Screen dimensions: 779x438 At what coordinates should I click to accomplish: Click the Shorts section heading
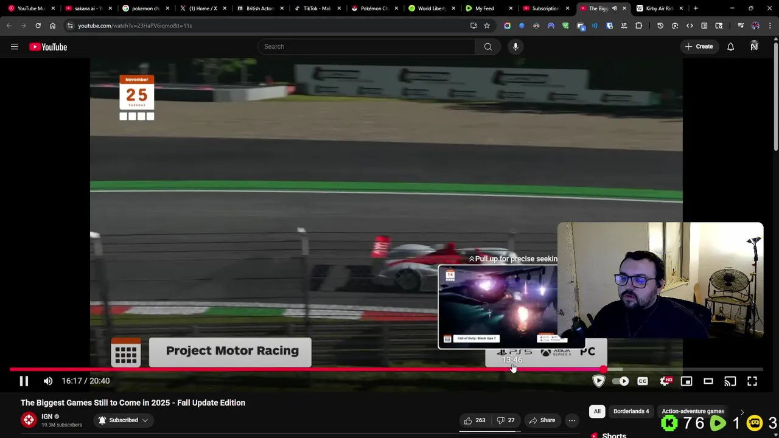[x=614, y=435]
